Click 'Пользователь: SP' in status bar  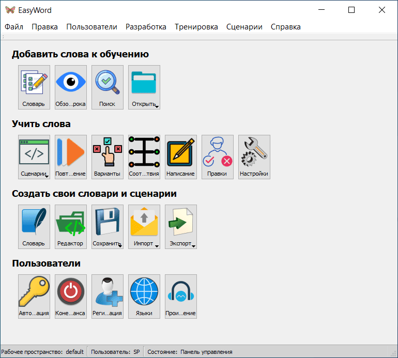(115, 352)
